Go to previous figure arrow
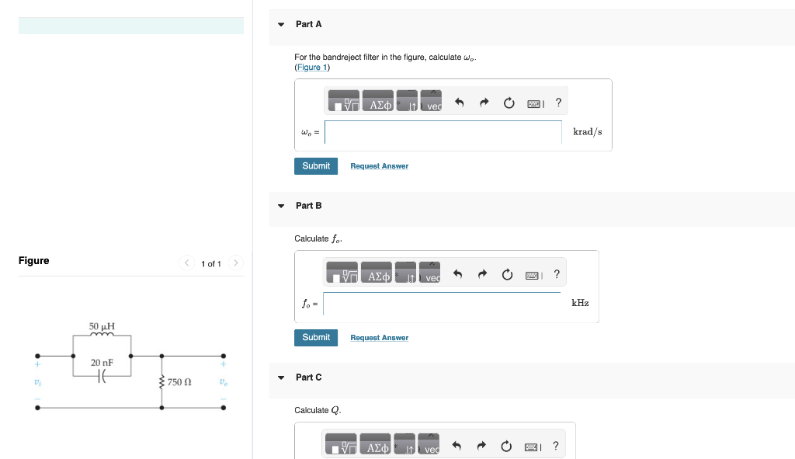This screenshot has height=459, width=795. click(x=186, y=263)
